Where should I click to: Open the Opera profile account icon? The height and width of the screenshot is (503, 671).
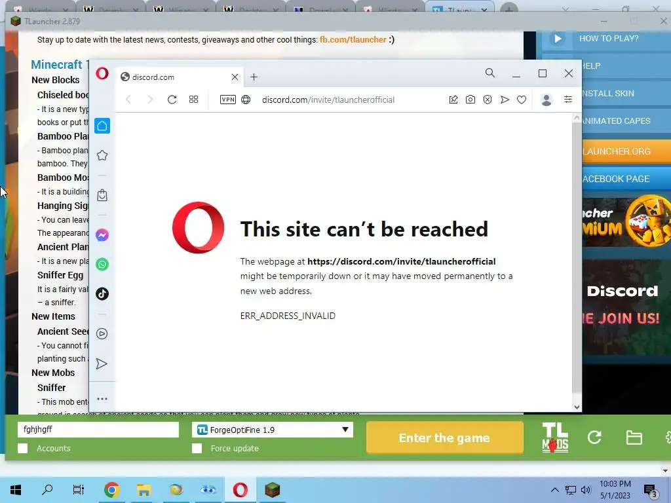546,100
